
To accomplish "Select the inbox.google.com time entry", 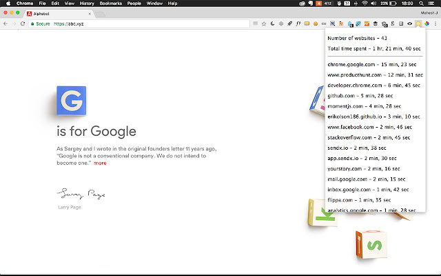I will (368, 190).
